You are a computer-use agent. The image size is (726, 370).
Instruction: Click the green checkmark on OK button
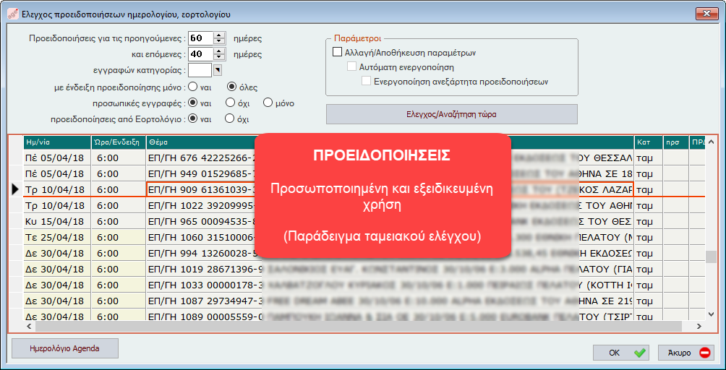point(639,353)
